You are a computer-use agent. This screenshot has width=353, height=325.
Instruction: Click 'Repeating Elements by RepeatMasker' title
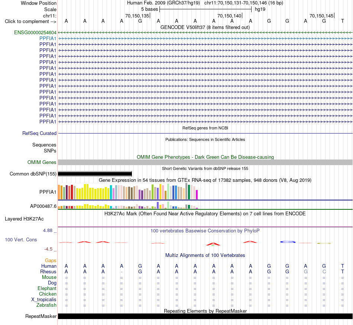click(205, 311)
